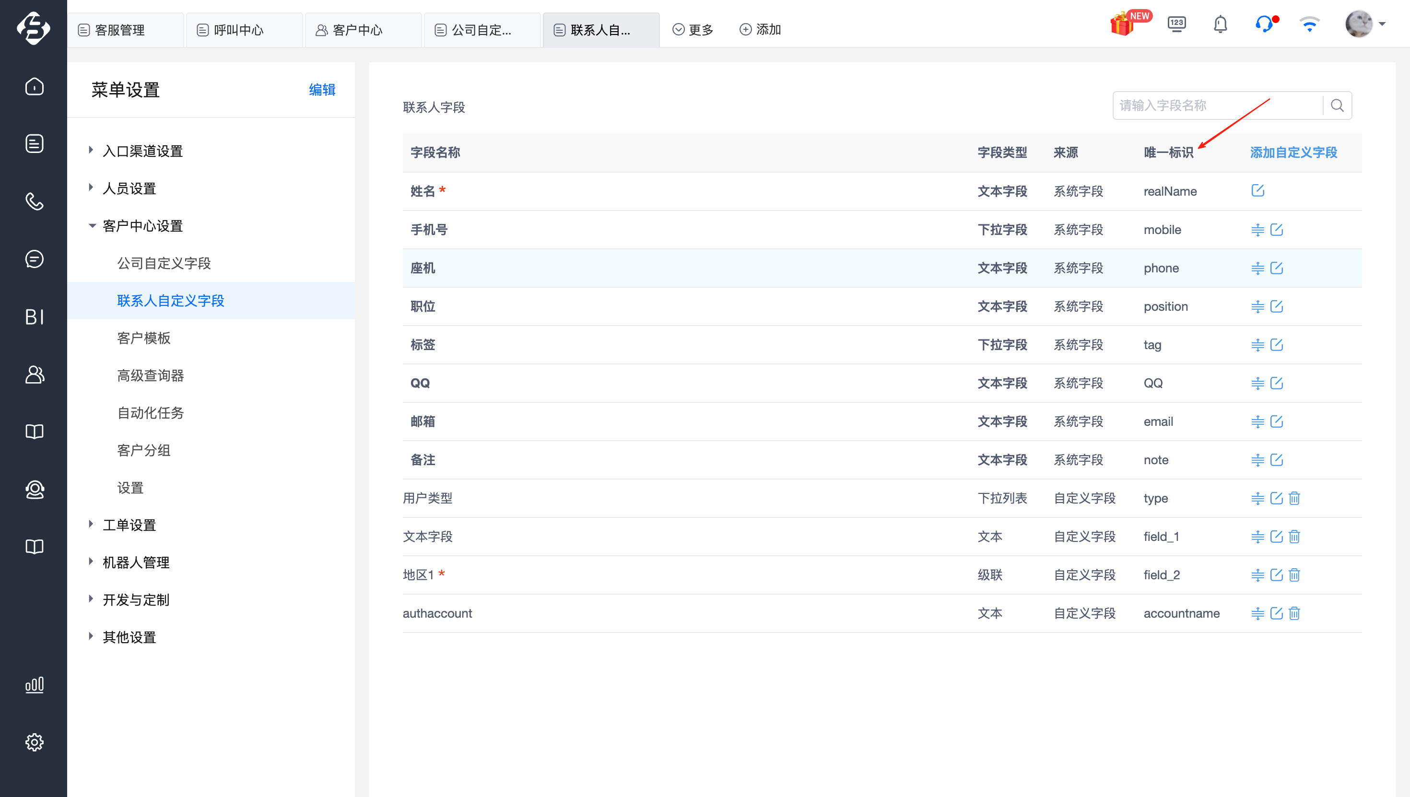
Task: Open 公司自定义字段 menu item
Action: 164,263
